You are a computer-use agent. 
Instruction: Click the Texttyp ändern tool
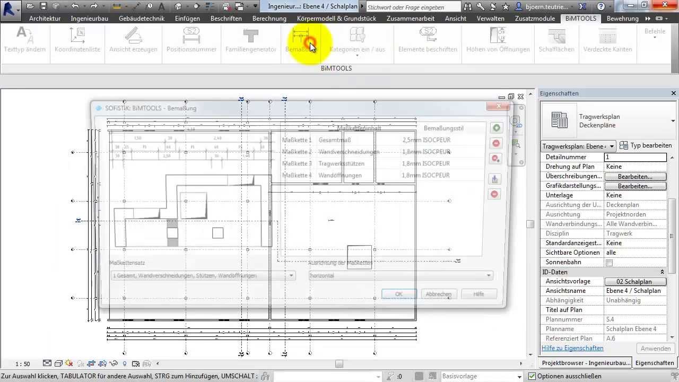tap(24, 40)
